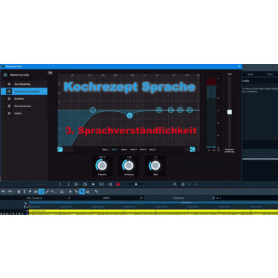The height and width of the screenshot is (278, 278).
Task: Collapse the Mastering Suite sidebar with the double arrows
Action: (x=50, y=73)
